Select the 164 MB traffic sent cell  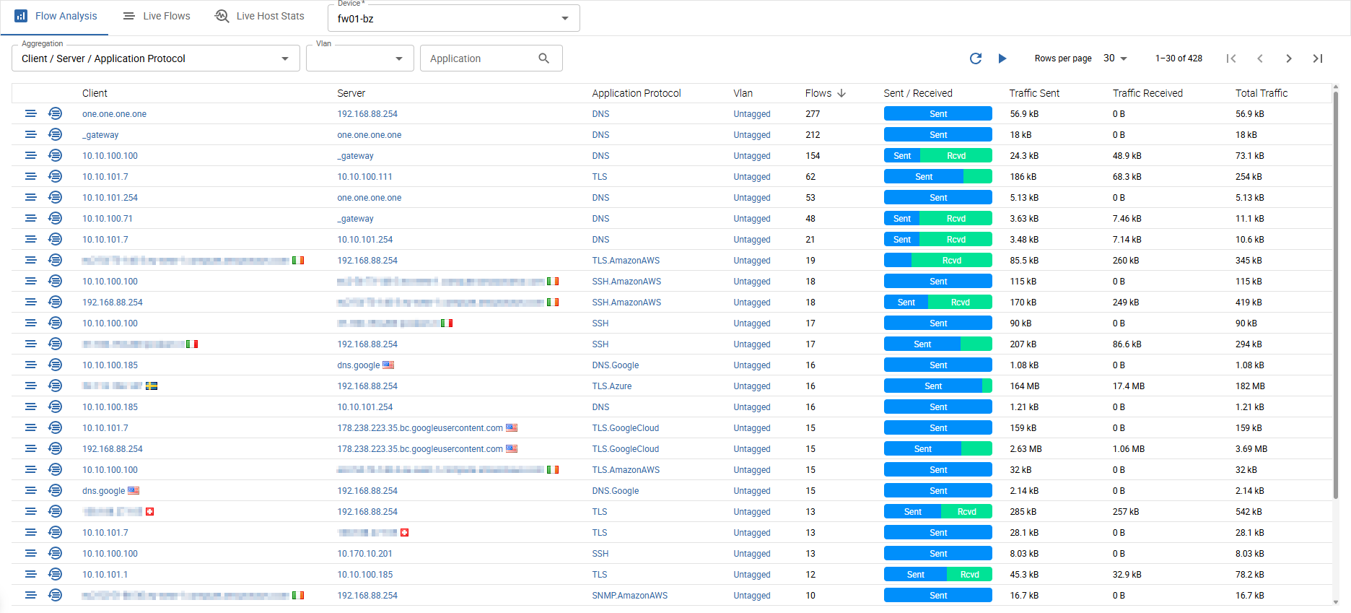point(1024,386)
